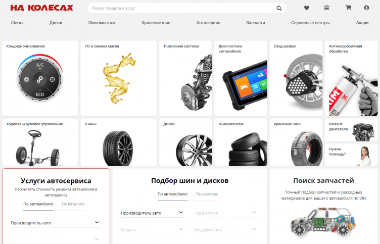This screenshot has height=244, width=380.
Task: Go to the Акции link
Action: point(362,23)
